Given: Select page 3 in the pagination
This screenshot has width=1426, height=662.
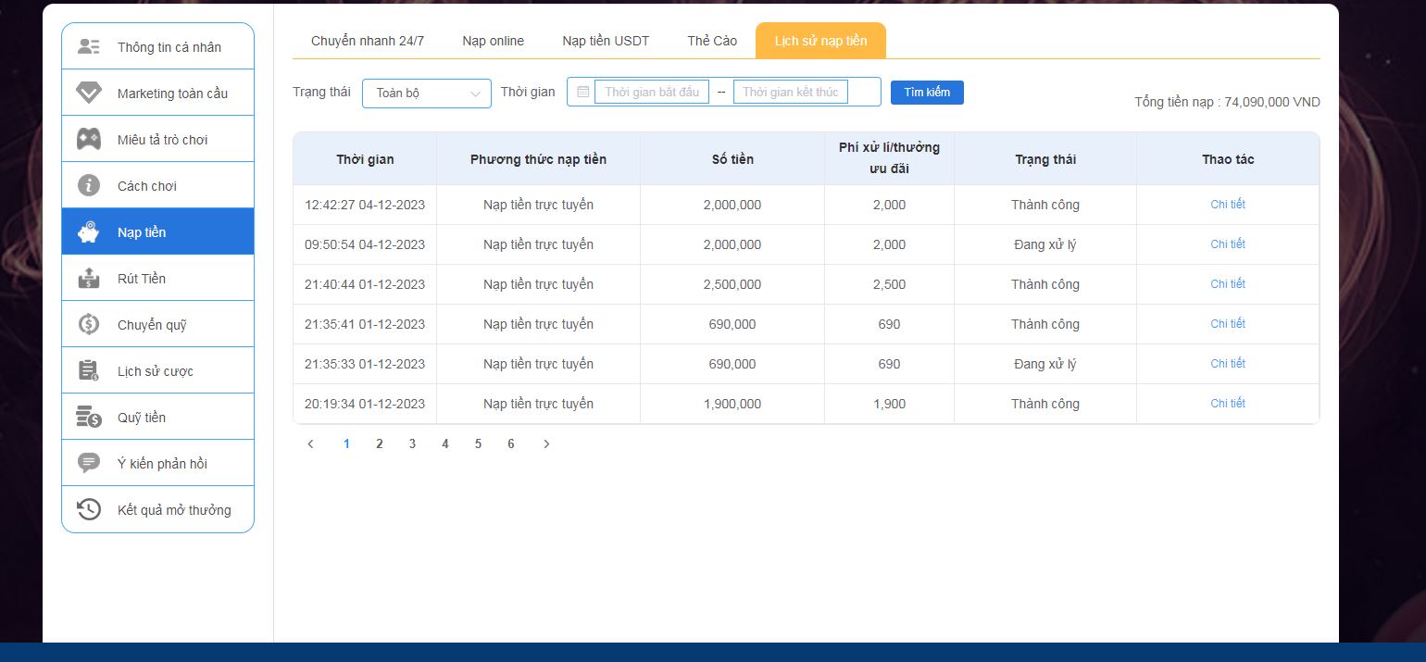Looking at the screenshot, I should (x=412, y=444).
